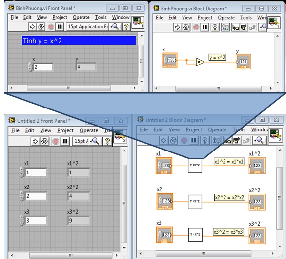Abort Execution in Untitled 2 Front Panel
This screenshot has height=259, width=286.
(x=56, y=141)
